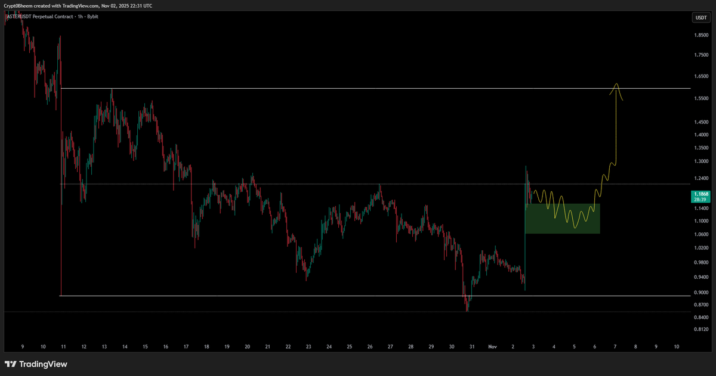
Task: Click the 1.3500 price axis label
Action: click(701, 148)
